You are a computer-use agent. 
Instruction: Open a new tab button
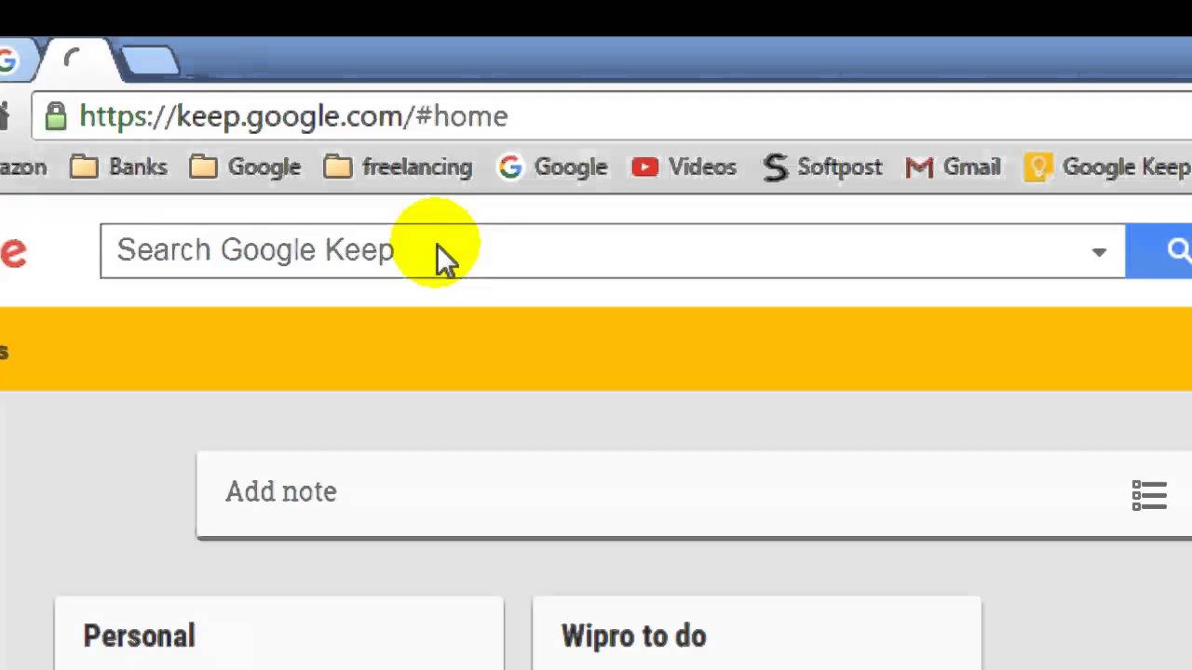pos(149,60)
